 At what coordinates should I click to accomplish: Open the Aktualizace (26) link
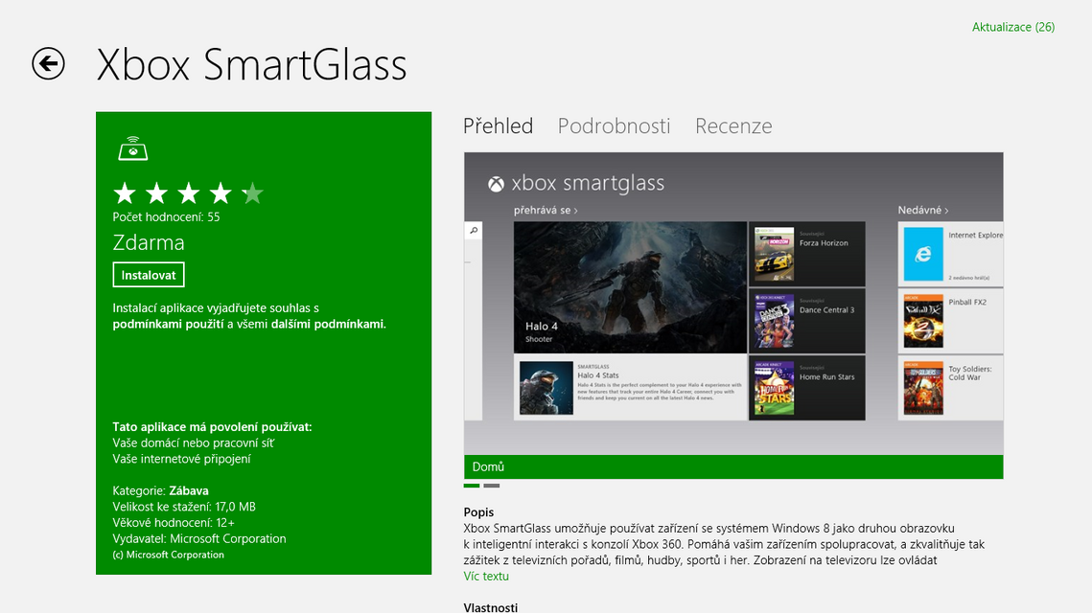[x=1012, y=27]
